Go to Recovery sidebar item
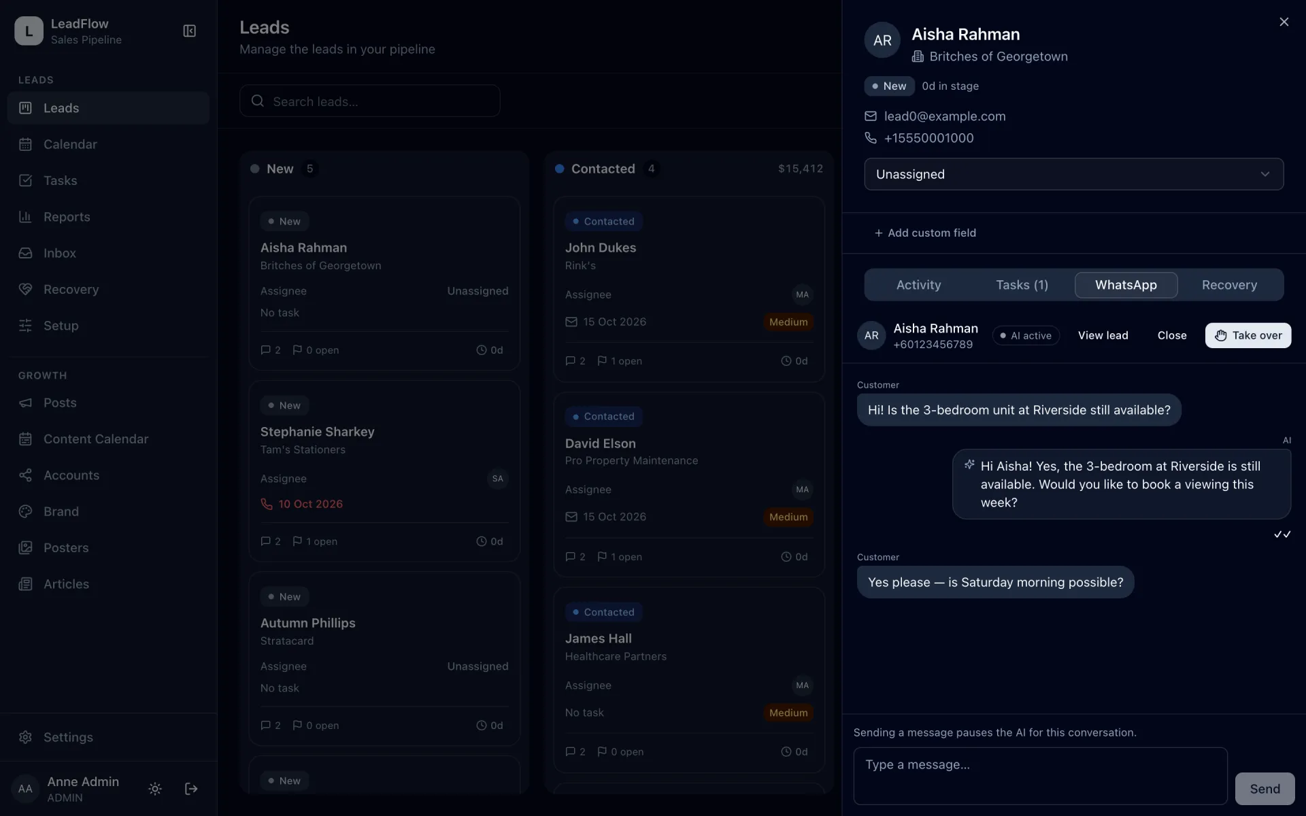Viewport: 1306px width, 816px height. [x=108, y=289]
